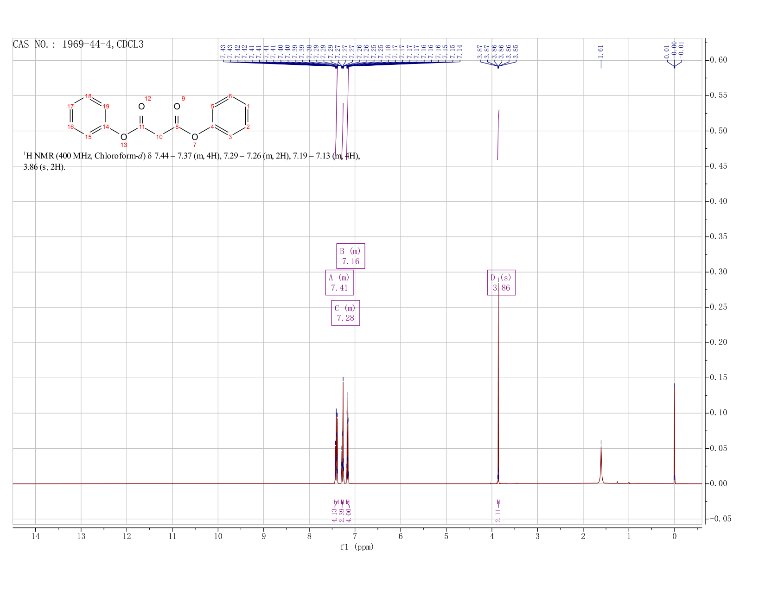765x591 pixels.
Task: Click the y-axis tick label '0.00'
Action: [718, 483]
